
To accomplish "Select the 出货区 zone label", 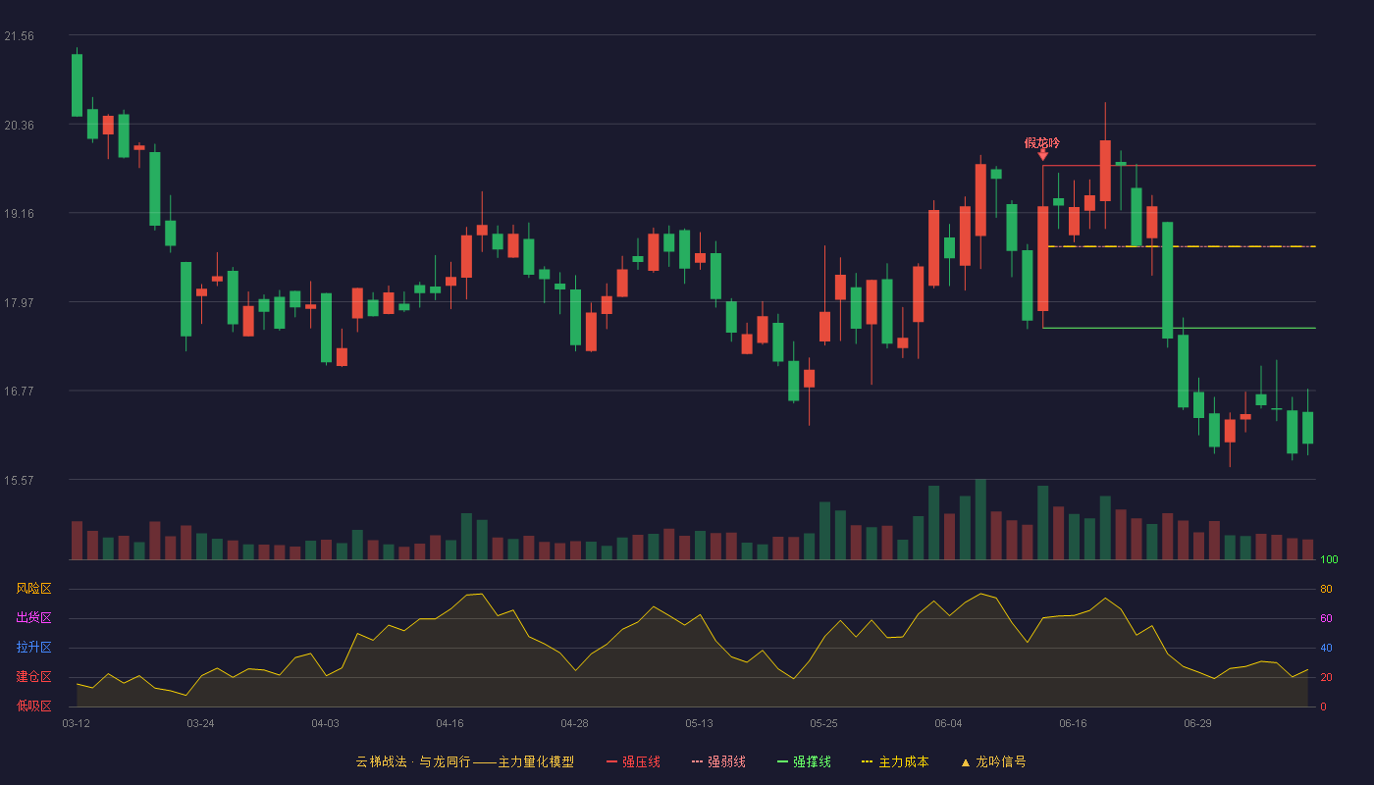I will point(33,618).
